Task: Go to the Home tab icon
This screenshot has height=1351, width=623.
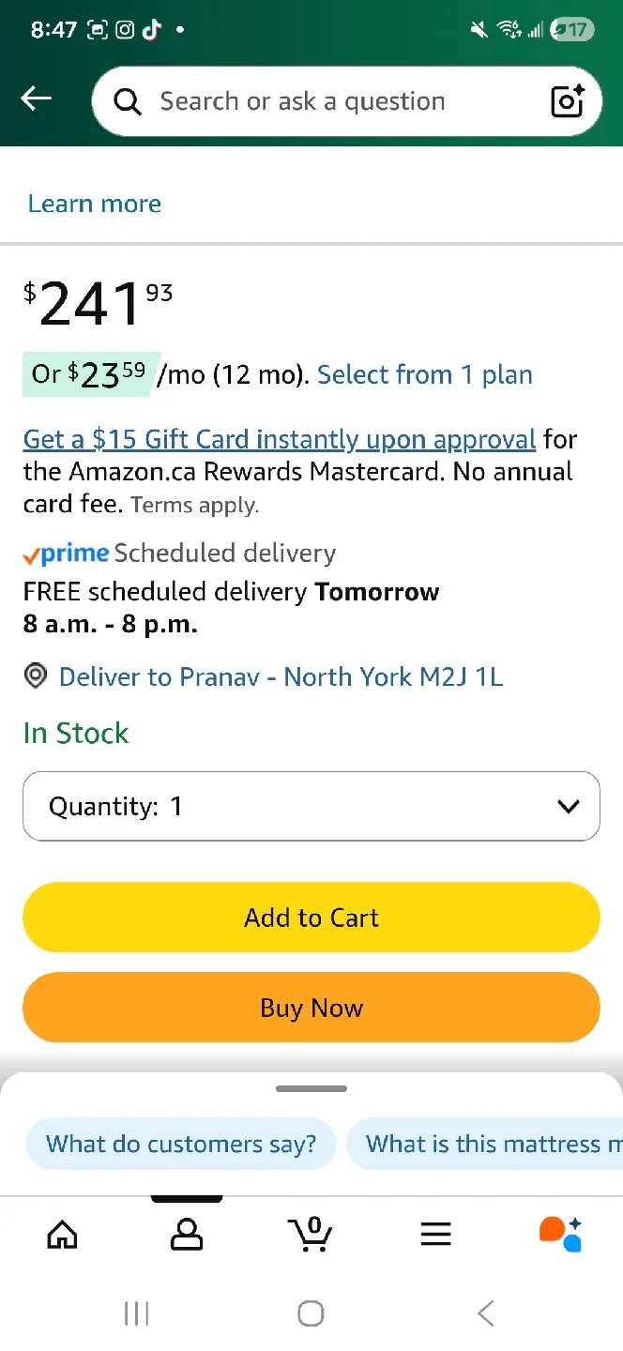Action: (x=63, y=1235)
